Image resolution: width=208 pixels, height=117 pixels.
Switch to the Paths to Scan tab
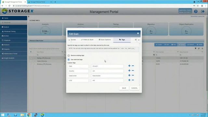87,40
